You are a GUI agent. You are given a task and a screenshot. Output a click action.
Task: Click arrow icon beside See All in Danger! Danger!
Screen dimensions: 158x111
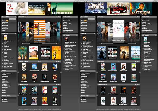[60, 62]
